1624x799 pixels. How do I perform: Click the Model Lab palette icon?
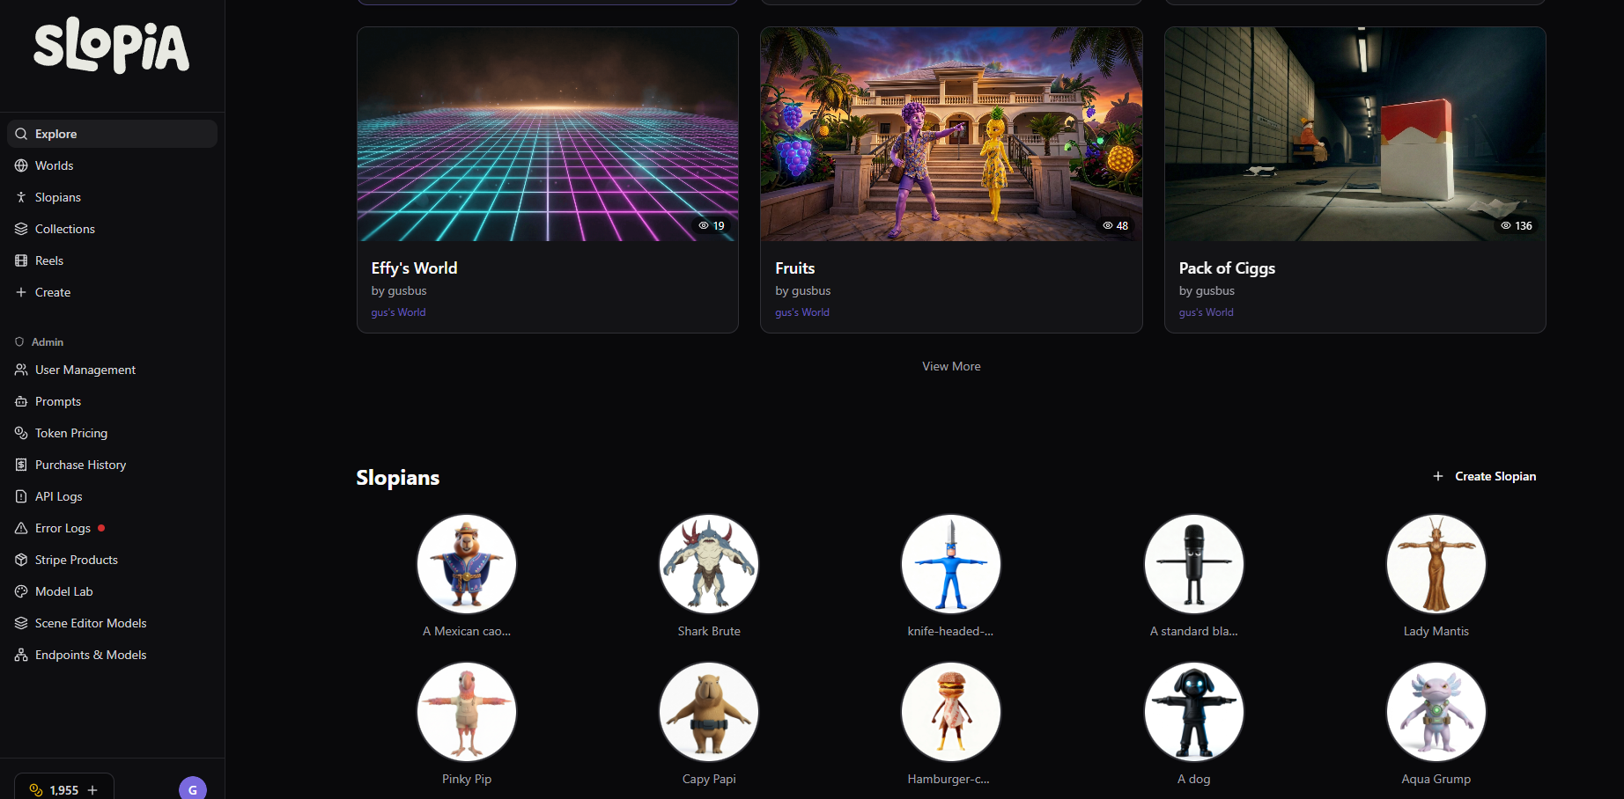[21, 591]
